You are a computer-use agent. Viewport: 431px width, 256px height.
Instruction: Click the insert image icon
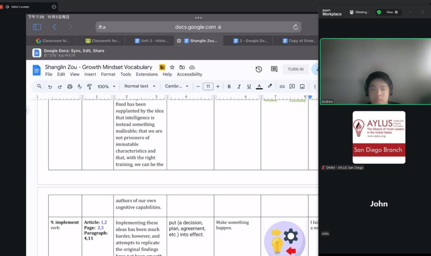[302, 86]
